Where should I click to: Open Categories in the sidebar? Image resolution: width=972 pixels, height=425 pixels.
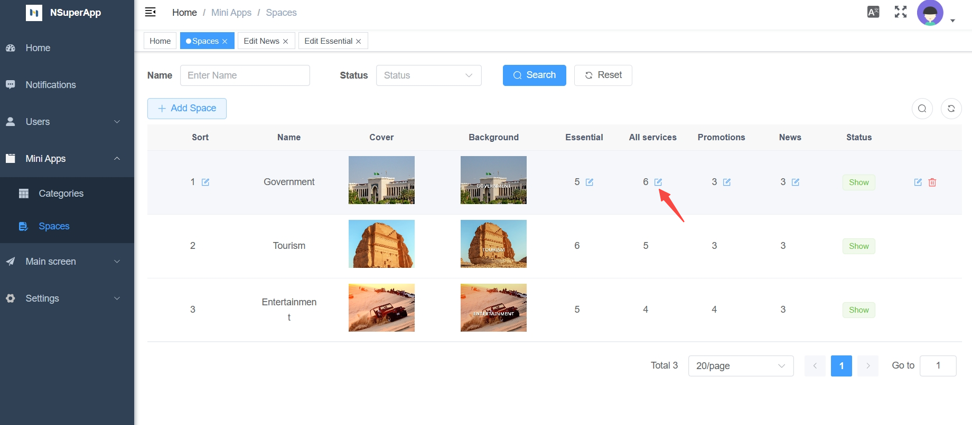pos(61,194)
